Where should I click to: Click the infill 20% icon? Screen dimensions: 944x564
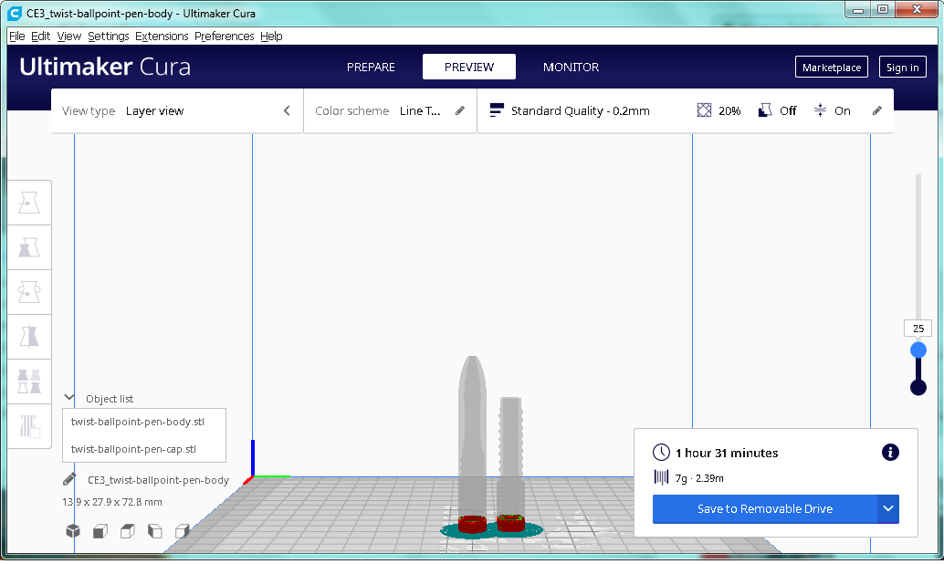click(704, 110)
